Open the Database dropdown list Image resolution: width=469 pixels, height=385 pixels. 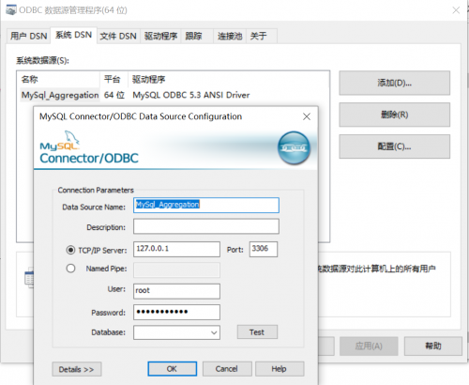coord(214,332)
